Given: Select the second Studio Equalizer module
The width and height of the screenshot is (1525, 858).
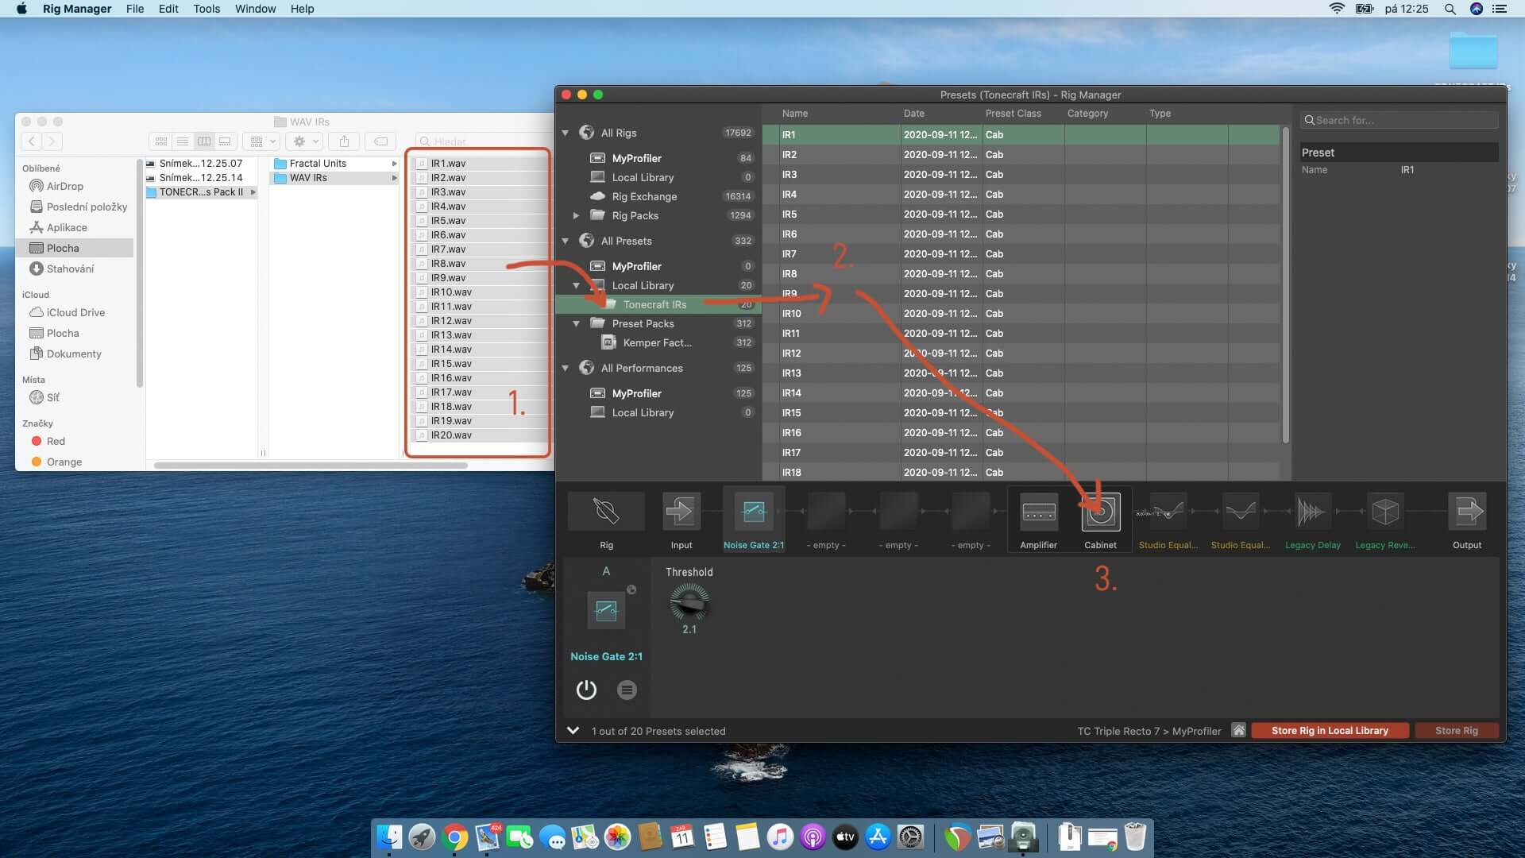Looking at the screenshot, I should pyautogui.click(x=1240, y=512).
